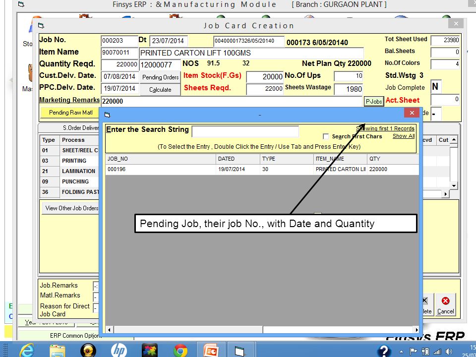Open the volume speaker tray icon

pyautogui.click(x=449, y=352)
